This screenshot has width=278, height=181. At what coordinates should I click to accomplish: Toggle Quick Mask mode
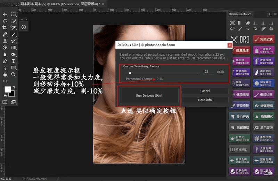tap(5, 102)
